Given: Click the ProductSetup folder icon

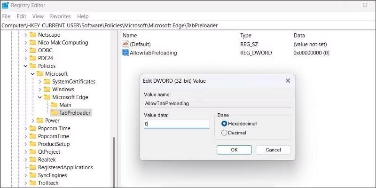Looking at the screenshot, I should [x=32, y=144].
